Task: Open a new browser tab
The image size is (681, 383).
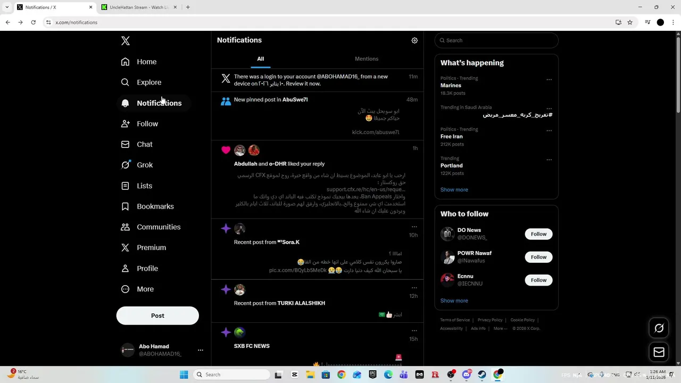Action: tap(188, 7)
